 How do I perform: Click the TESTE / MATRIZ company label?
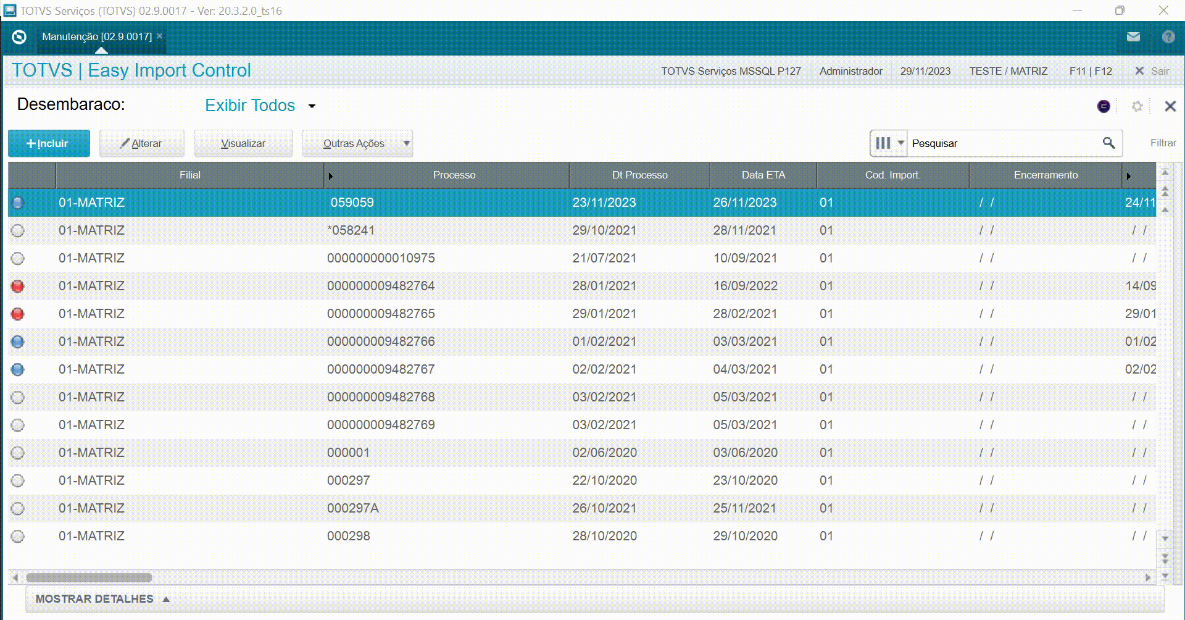(1008, 71)
